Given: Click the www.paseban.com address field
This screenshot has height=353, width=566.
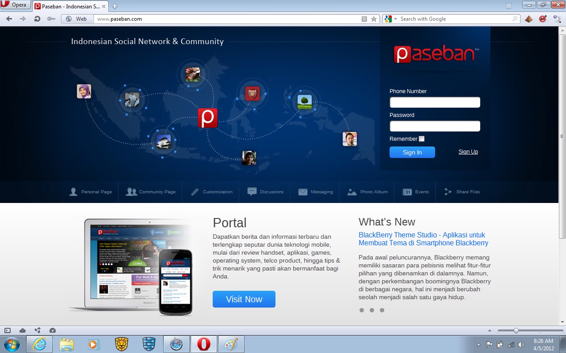Looking at the screenshot, I should 226,19.
